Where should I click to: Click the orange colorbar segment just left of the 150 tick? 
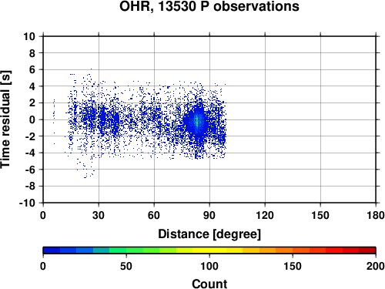pyautogui.click(x=284, y=250)
